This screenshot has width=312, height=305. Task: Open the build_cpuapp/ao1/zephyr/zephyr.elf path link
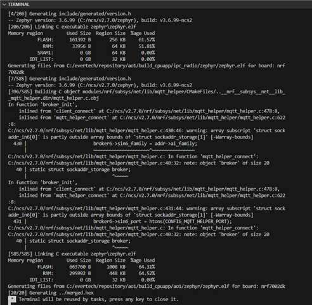tap(148, 287)
